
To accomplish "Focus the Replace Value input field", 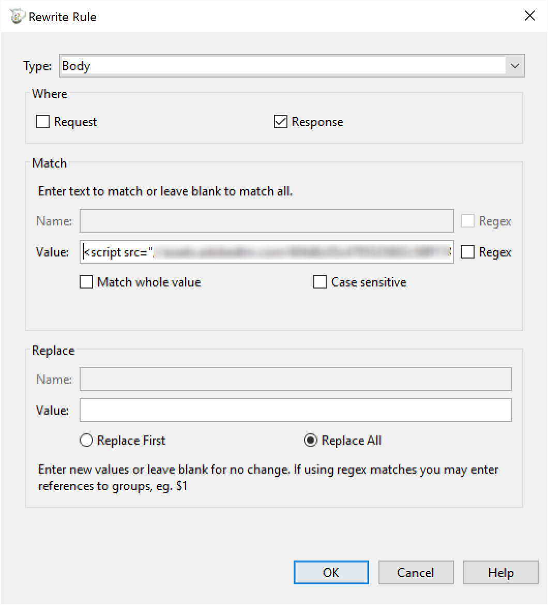I will [295, 411].
